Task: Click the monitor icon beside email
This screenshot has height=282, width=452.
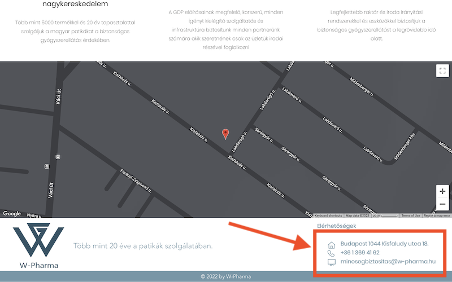Action: click(x=331, y=262)
